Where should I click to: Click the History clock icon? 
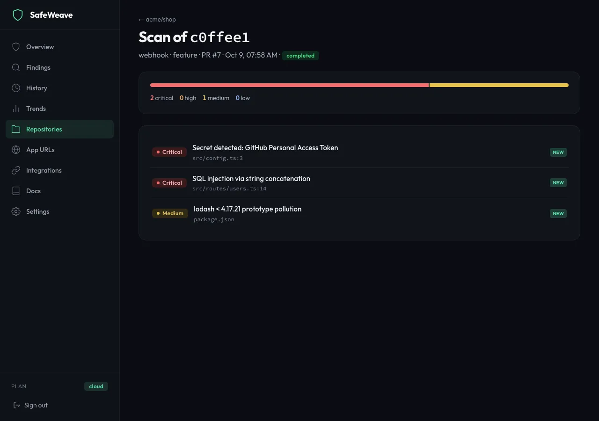[16, 88]
